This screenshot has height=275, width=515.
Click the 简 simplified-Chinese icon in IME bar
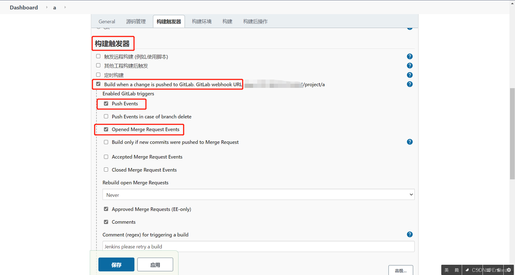(x=457, y=270)
